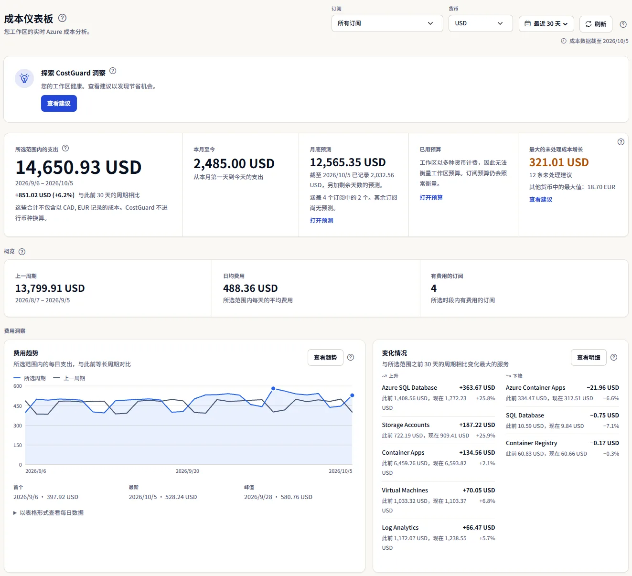Click the 488.36 USD daily average value
632x576 pixels.
[x=250, y=288]
